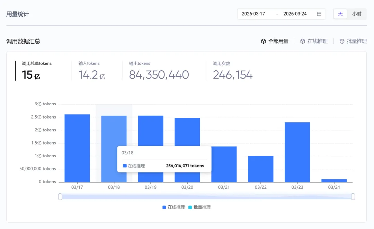Click the 03/20 axis label
This screenshot has width=374, height=229.
pyautogui.click(x=187, y=187)
